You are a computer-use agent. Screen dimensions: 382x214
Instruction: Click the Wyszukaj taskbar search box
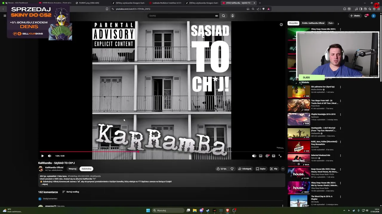168,210
